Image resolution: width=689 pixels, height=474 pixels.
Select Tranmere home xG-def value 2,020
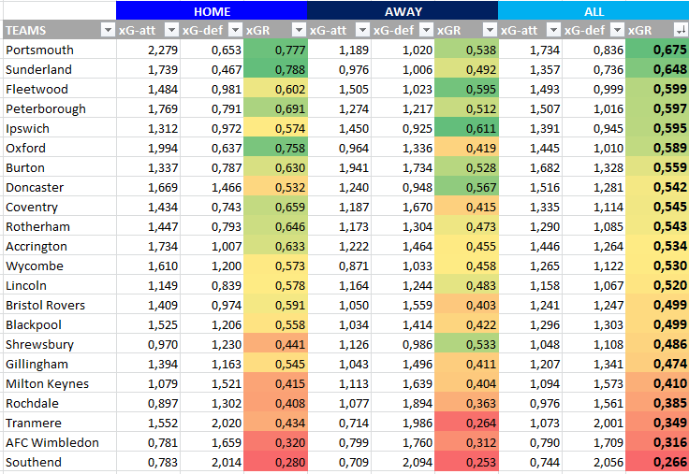coord(212,423)
